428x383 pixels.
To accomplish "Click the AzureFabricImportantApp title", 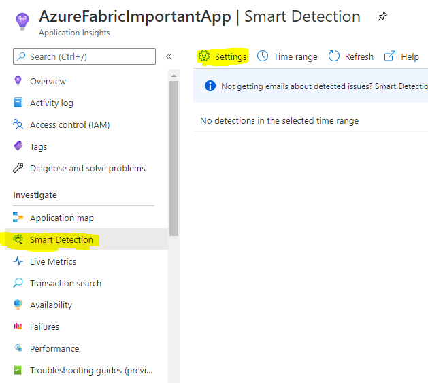I will coord(135,16).
